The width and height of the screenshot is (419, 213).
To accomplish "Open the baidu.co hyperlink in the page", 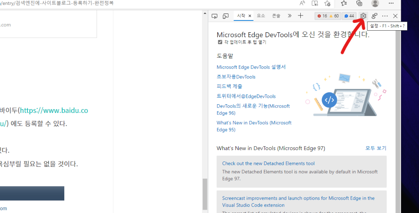I will coord(54,110).
